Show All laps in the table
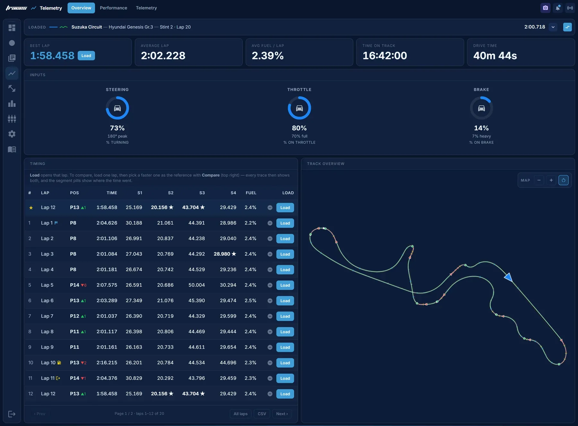Image resolution: width=578 pixels, height=426 pixels. click(x=241, y=414)
